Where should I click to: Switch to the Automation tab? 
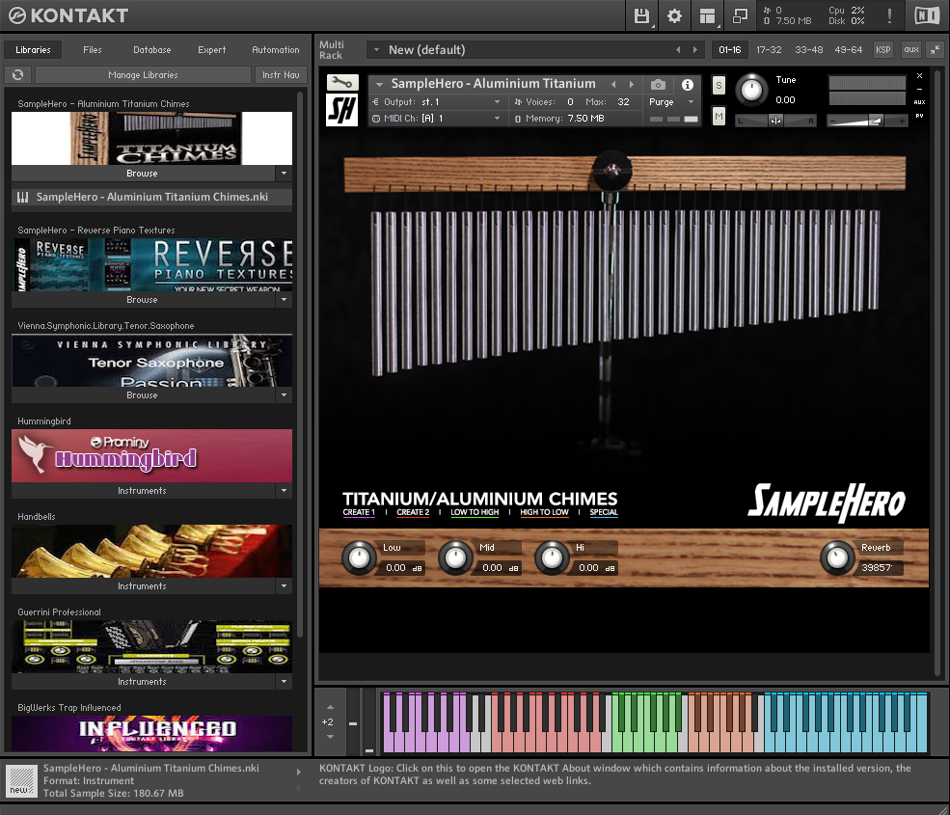(276, 50)
